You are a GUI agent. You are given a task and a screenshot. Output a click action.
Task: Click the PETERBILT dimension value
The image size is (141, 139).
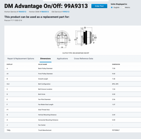pos(116,130)
